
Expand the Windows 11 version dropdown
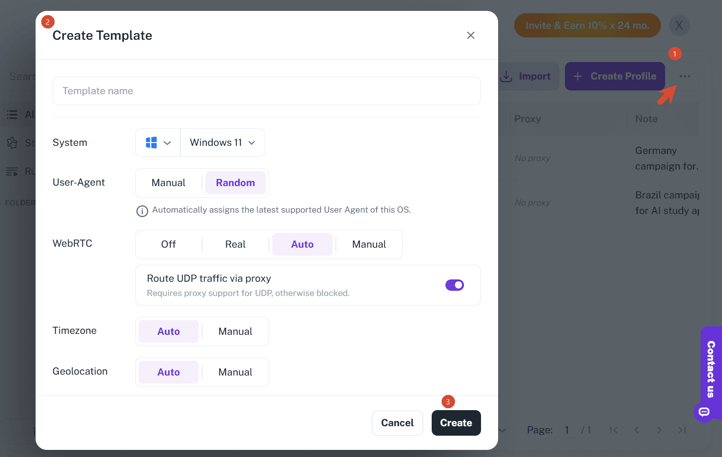222,143
